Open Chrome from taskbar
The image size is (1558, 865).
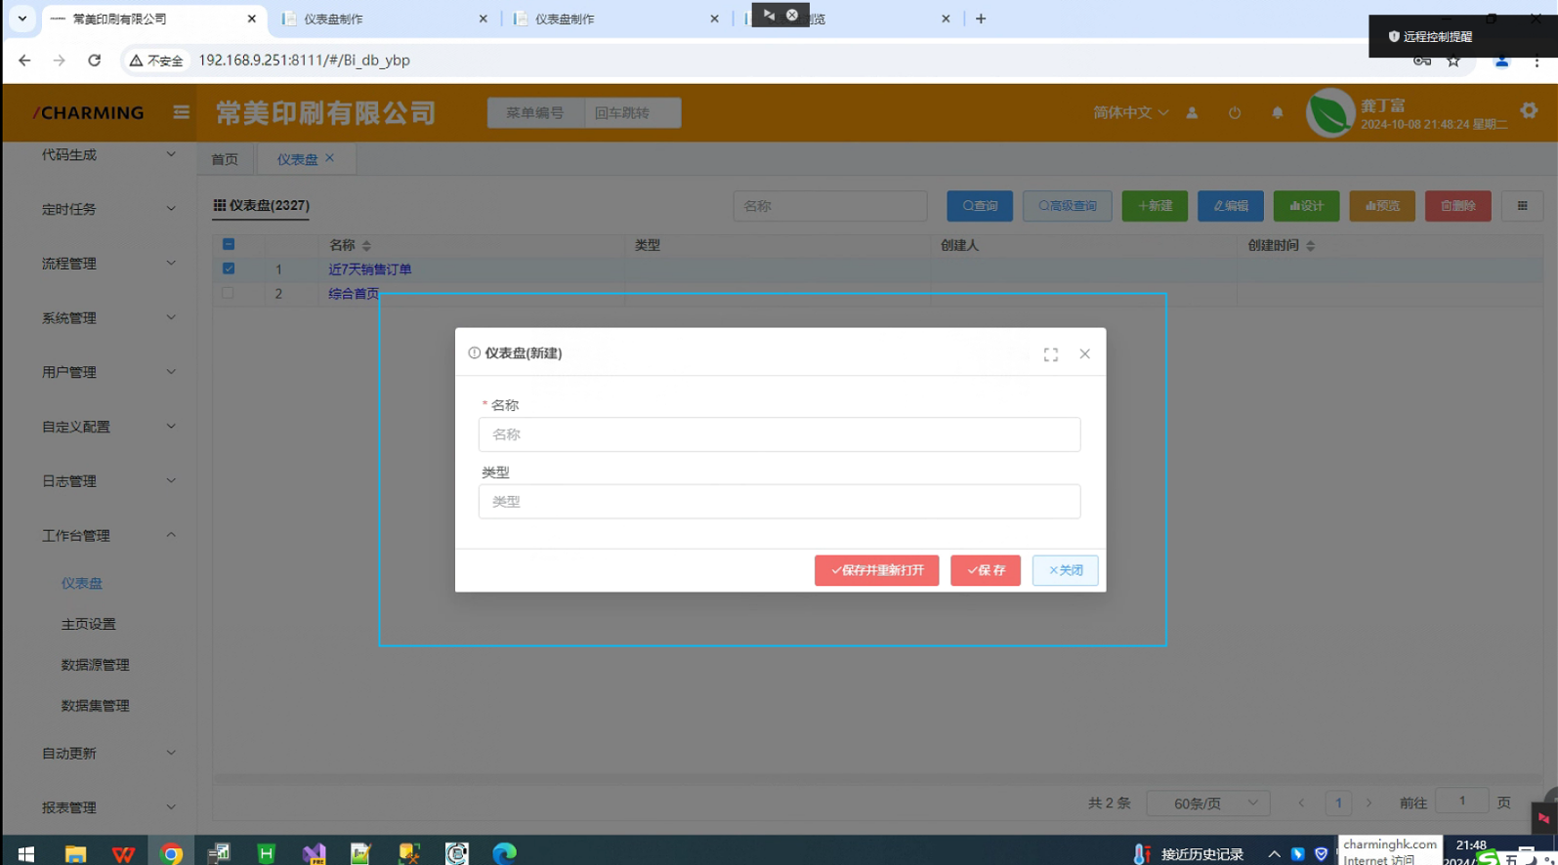point(171,853)
